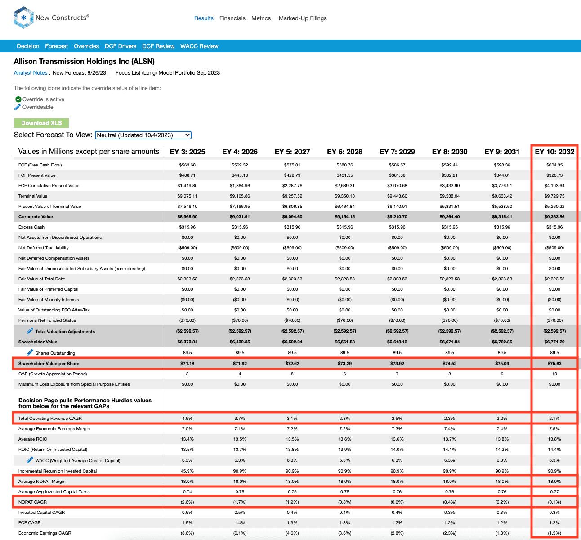Open the Analyst Notes link

tap(31, 73)
